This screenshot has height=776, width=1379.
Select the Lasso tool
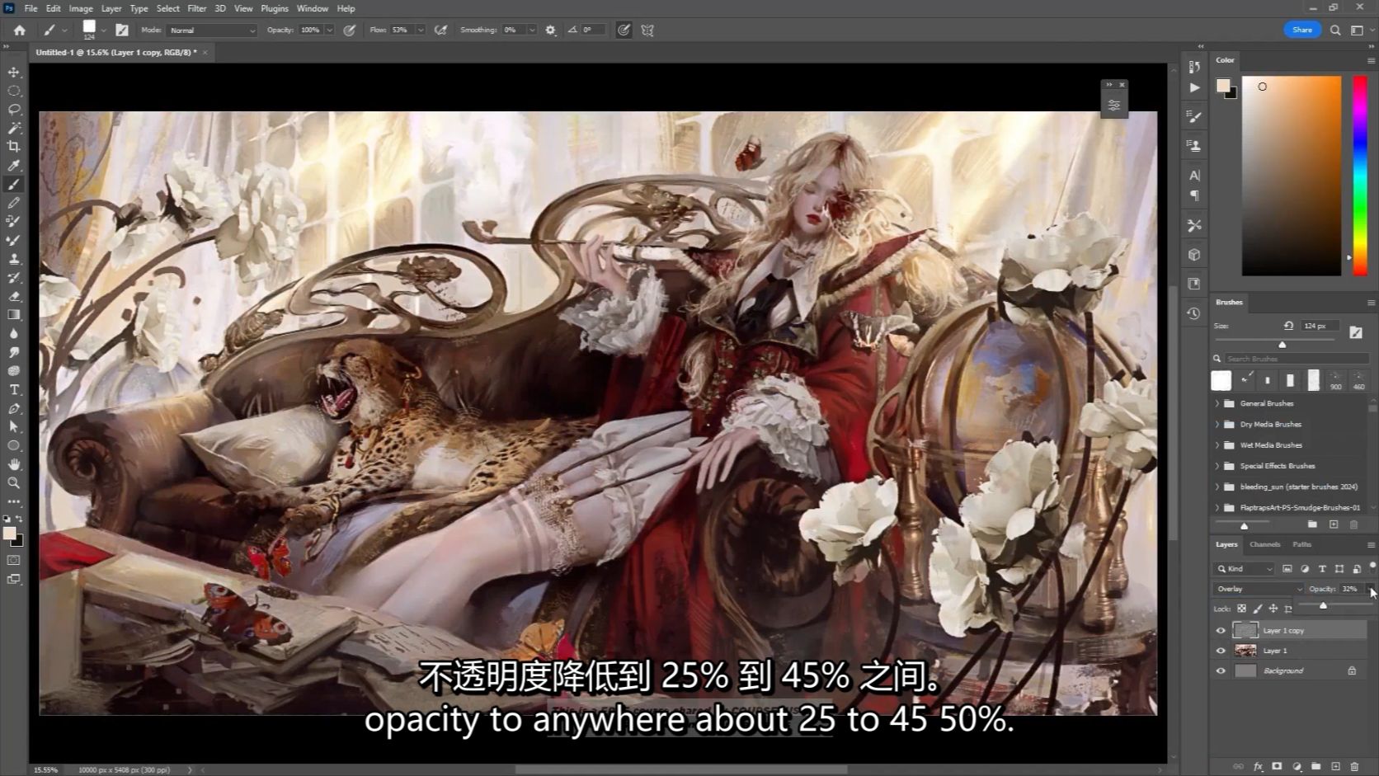point(14,110)
